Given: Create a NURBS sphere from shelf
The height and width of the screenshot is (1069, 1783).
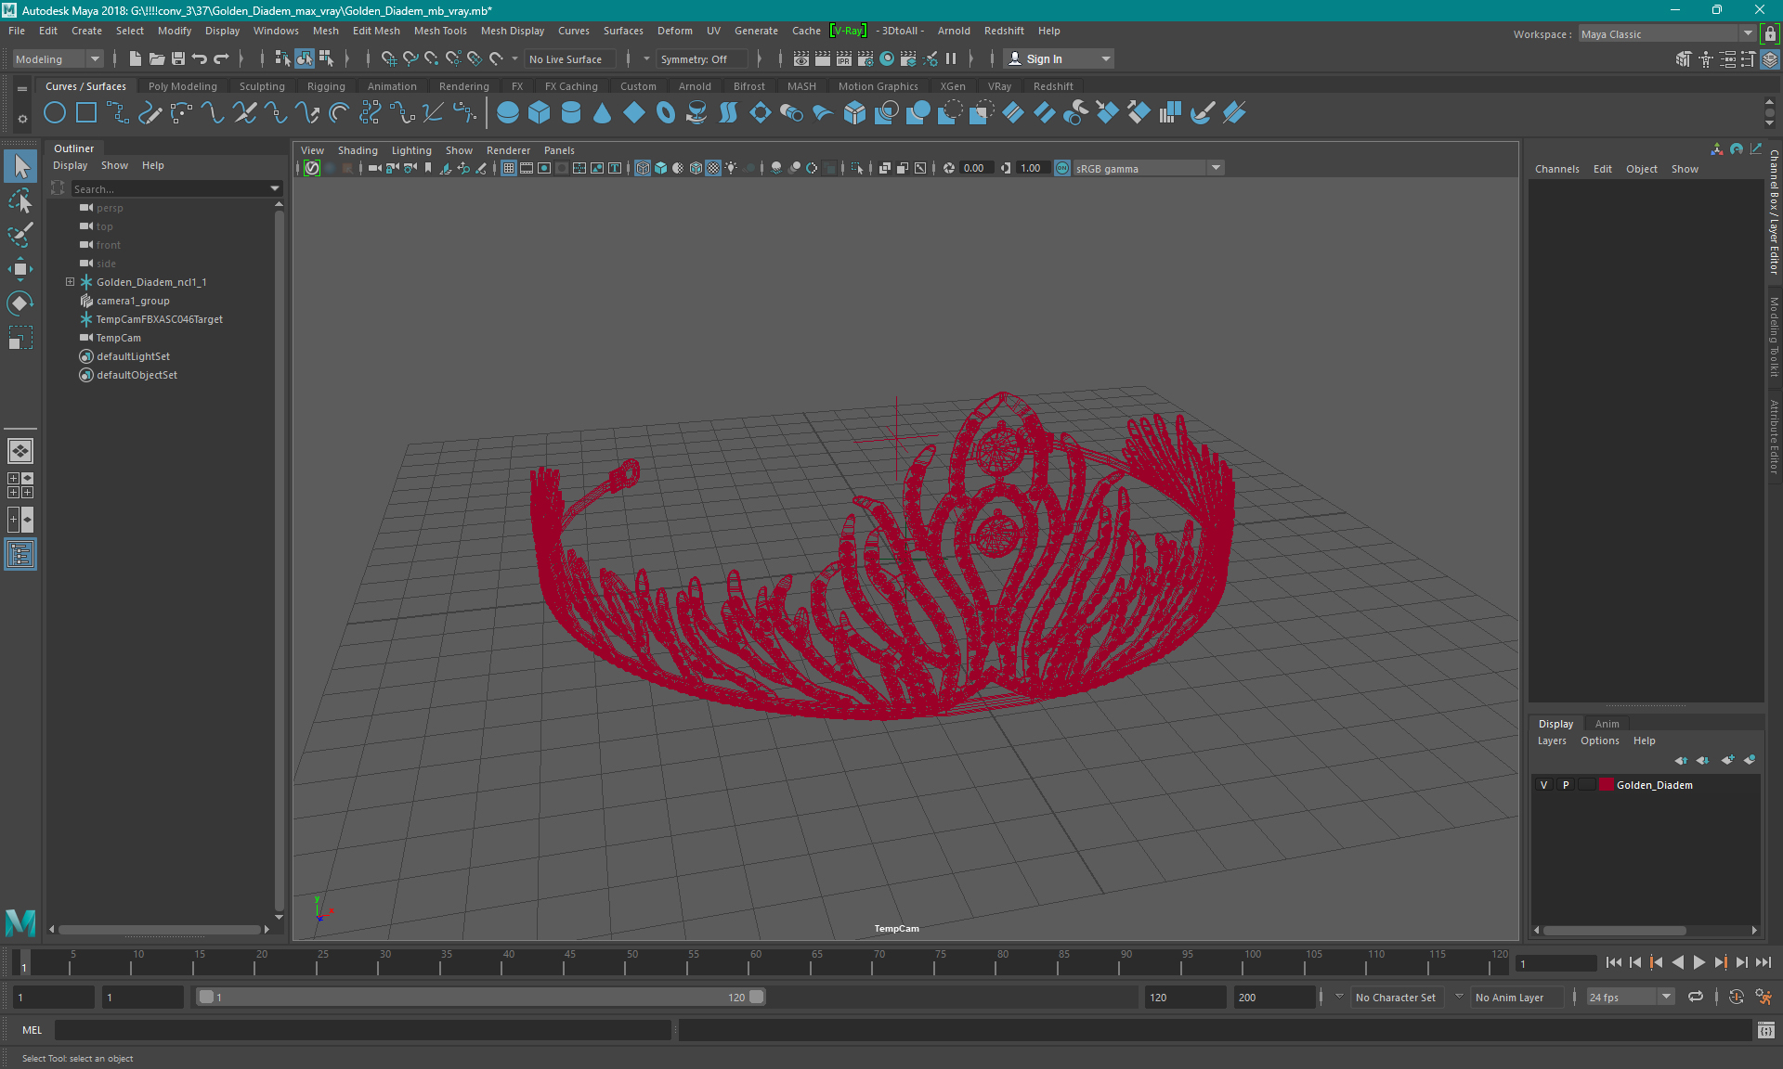Looking at the screenshot, I should [507, 113].
